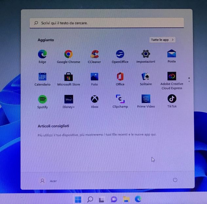Click the Start menu search field
207x204 pixels.
point(107,23)
